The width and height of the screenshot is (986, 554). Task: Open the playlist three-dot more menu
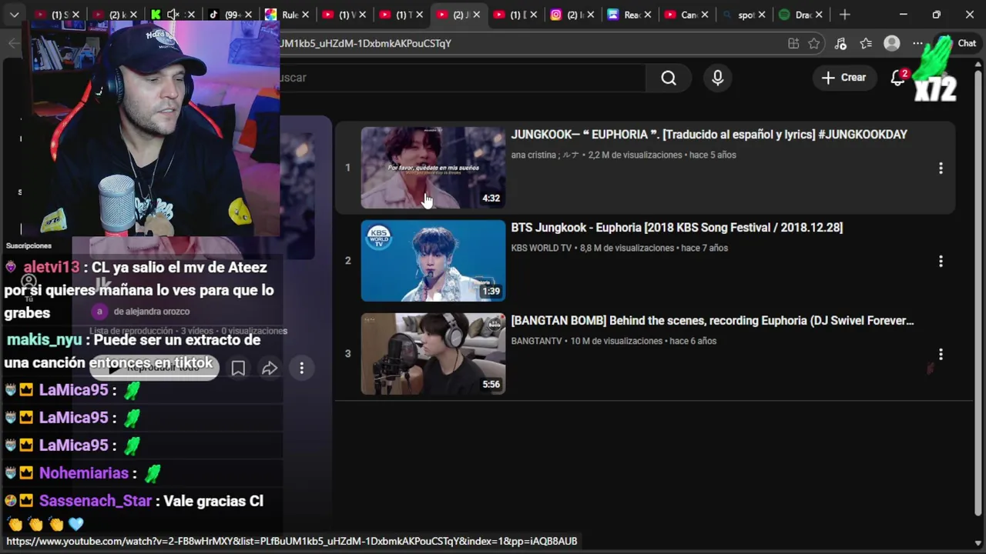pyautogui.click(x=302, y=369)
